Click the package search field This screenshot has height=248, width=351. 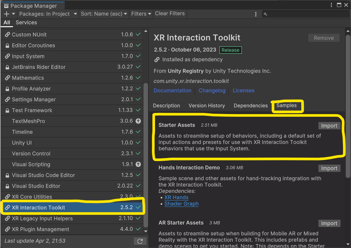(306, 14)
